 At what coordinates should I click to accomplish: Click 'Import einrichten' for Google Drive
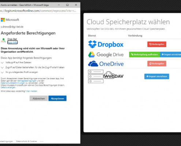pos(170,54)
